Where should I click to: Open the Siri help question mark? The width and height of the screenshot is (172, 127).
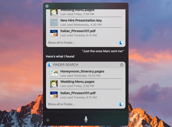coord(48,120)
